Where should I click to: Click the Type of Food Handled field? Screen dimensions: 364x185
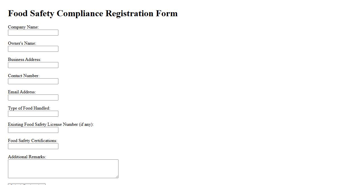point(33,114)
